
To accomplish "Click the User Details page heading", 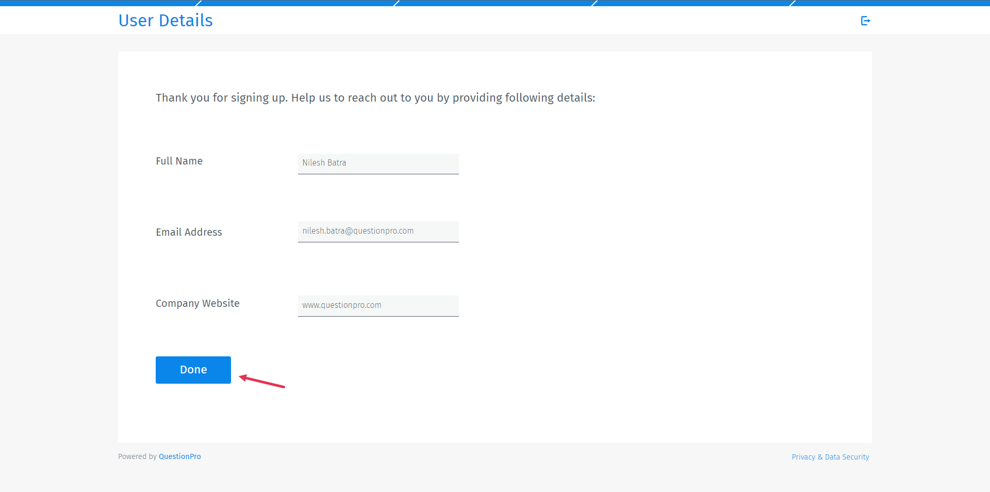I will 166,21.
